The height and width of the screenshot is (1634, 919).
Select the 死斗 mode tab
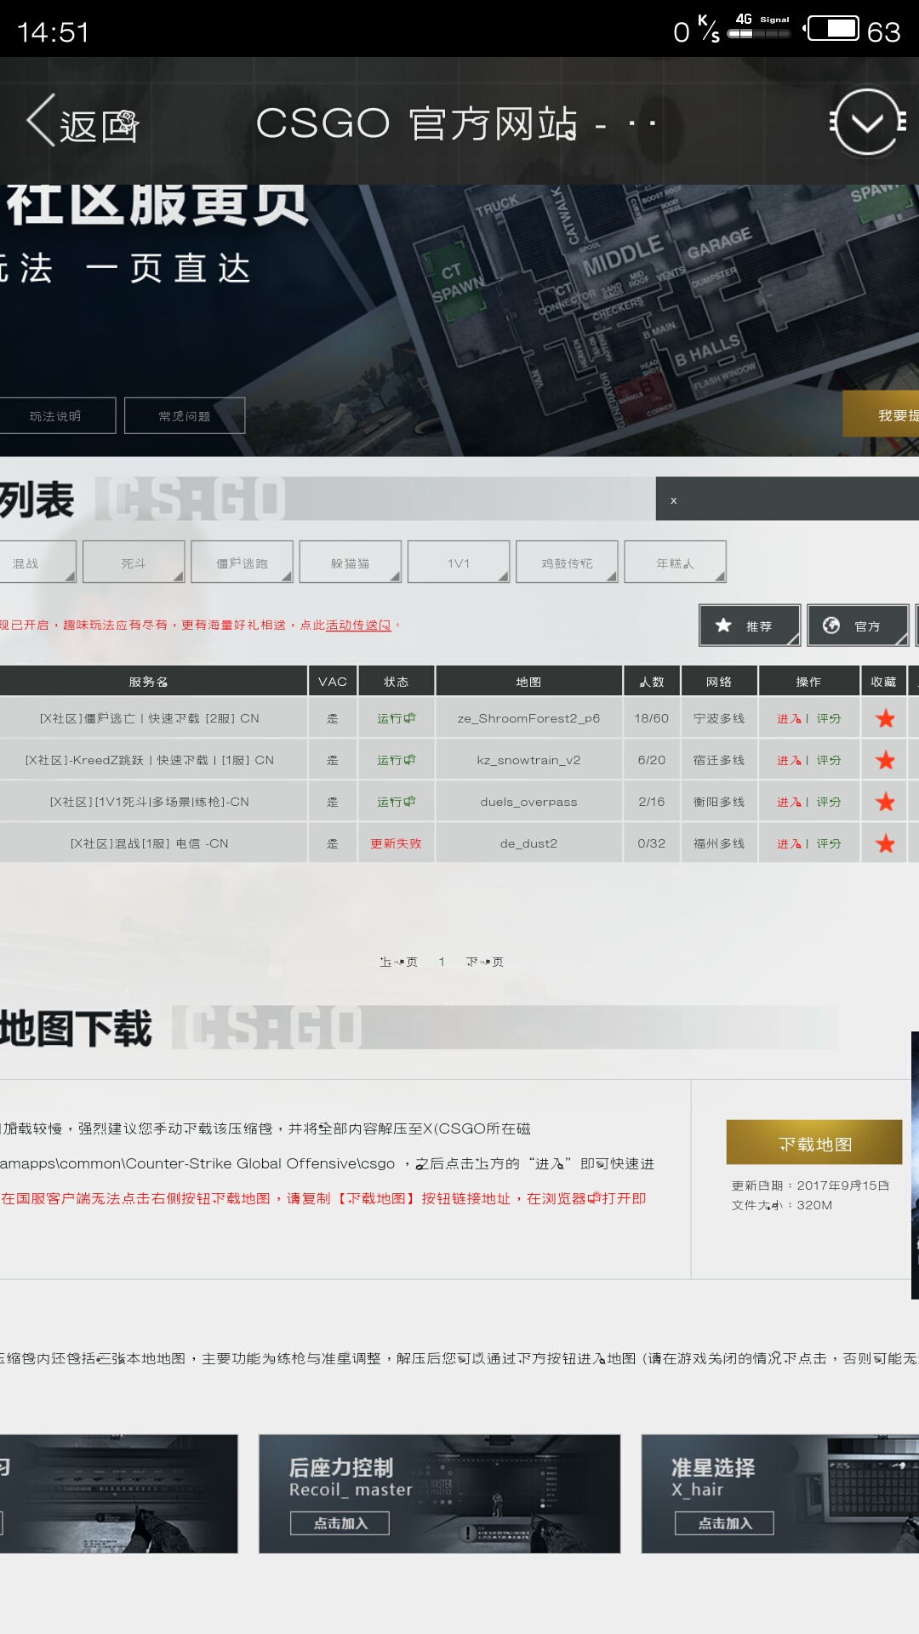click(134, 563)
